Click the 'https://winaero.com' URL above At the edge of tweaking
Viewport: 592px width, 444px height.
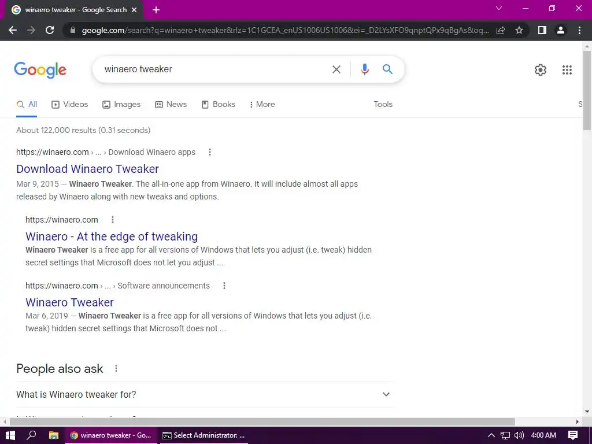click(x=61, y=220)
